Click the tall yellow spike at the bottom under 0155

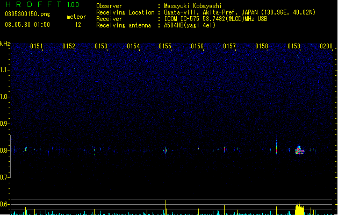[x=166, y=207]
